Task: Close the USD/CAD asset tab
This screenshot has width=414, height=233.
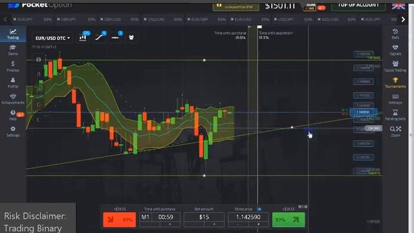Action: (145, 19)
